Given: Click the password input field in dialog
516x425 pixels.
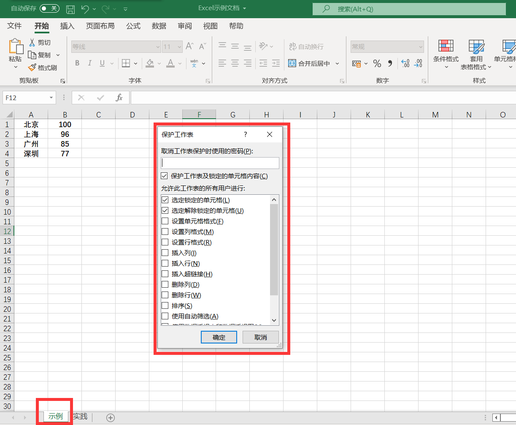Looking at the screenshot, I should 220,163.
